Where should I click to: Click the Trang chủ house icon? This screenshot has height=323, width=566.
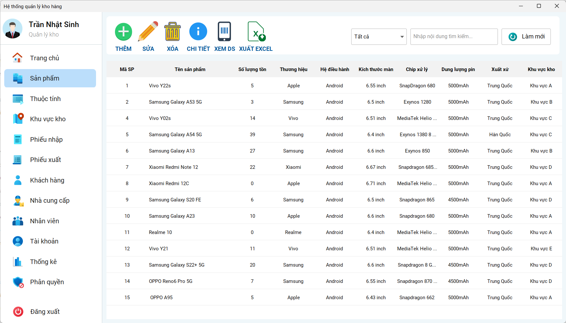pyautogui.click(x=17, y=58)
